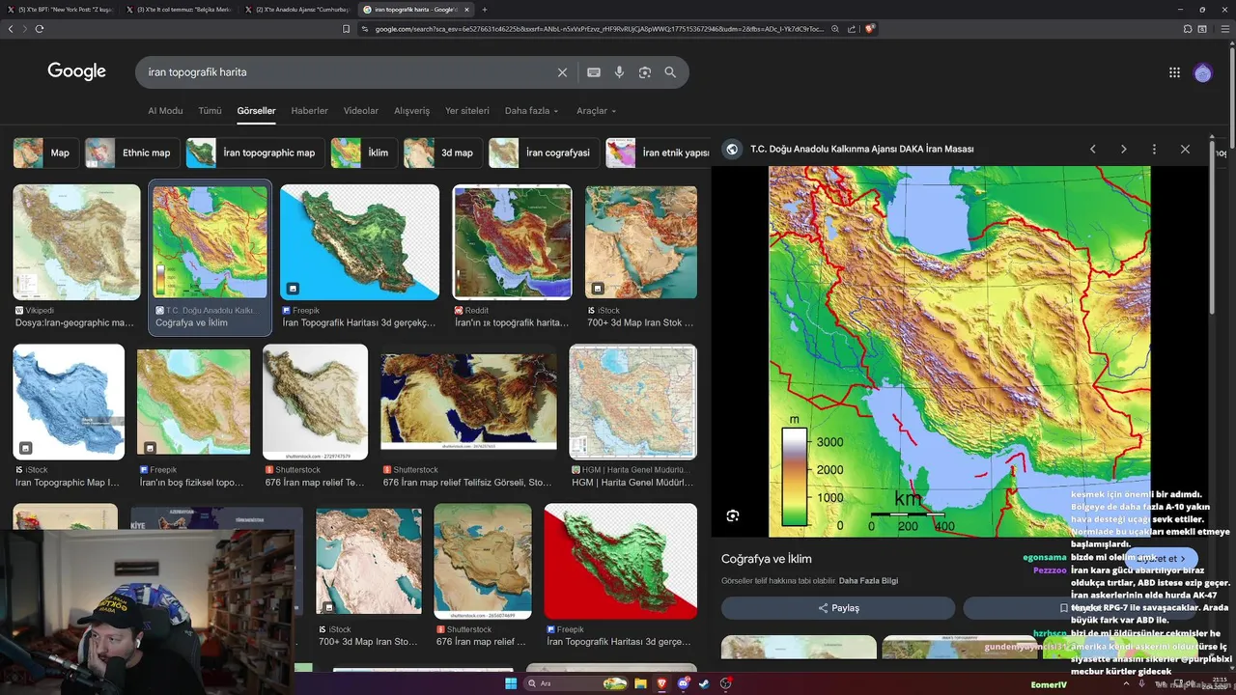
Task: Clear the search box with the X icon
Action: (x=562, y=72)
